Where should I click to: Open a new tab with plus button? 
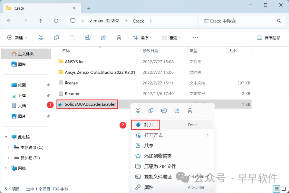(89, 8)
